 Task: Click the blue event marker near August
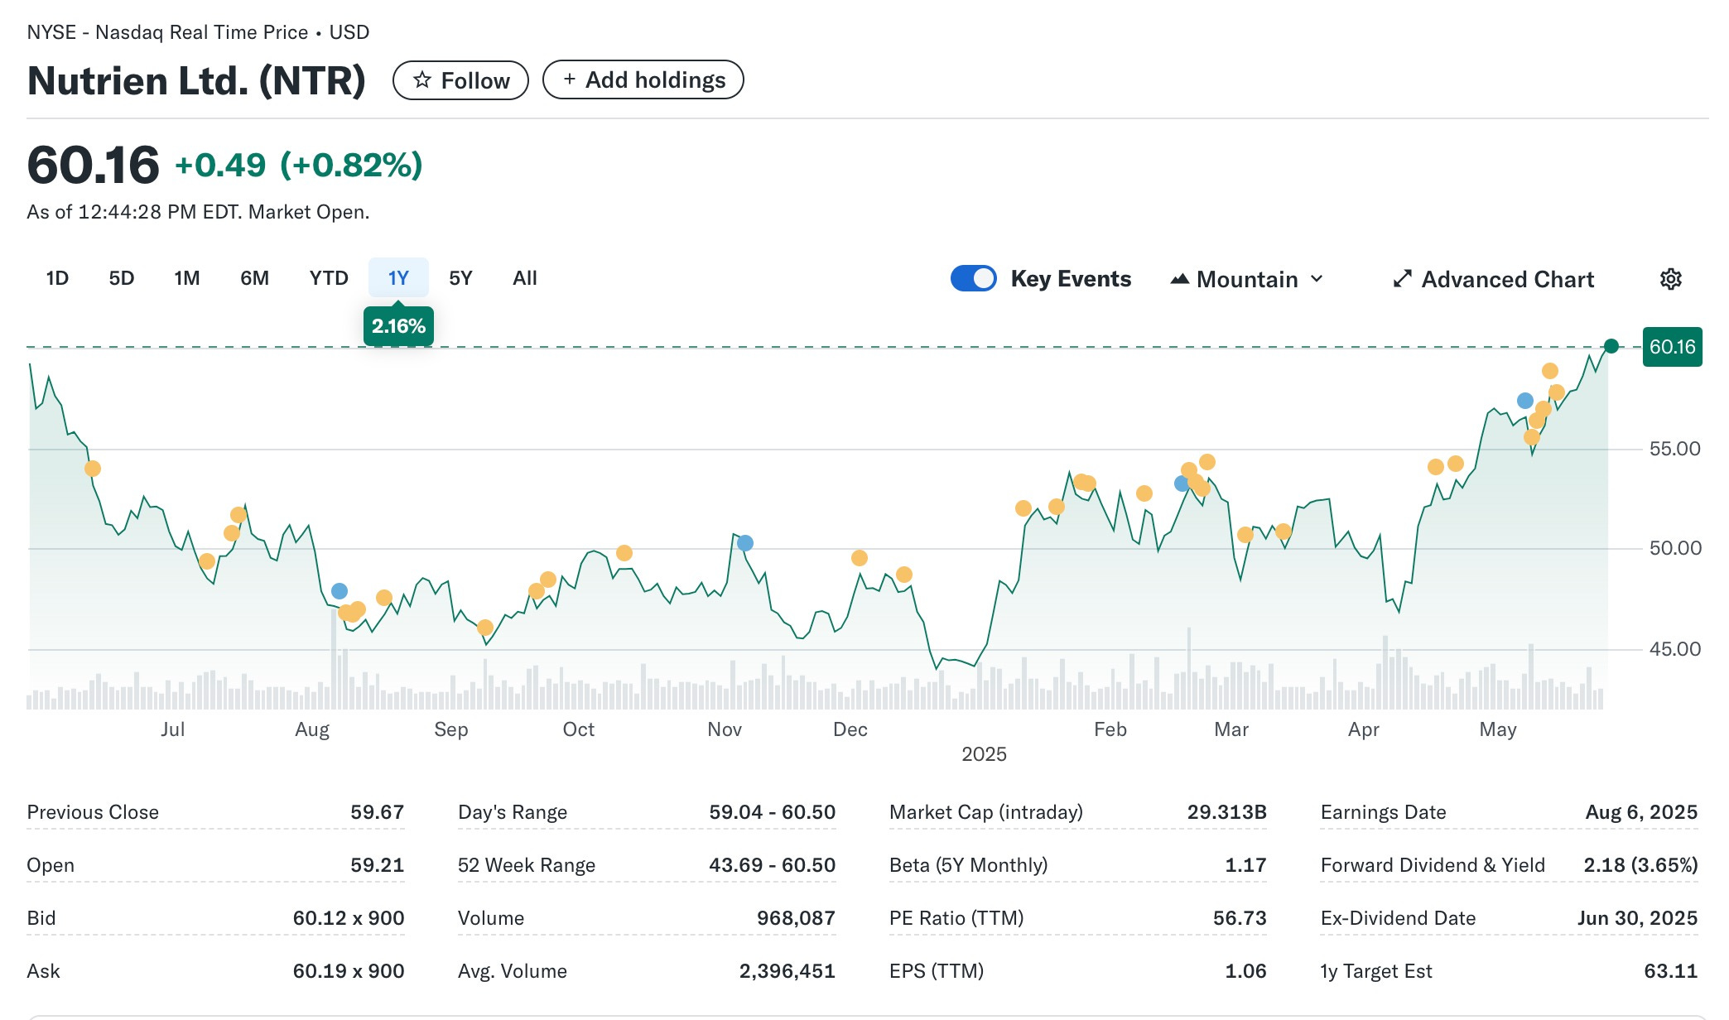point(340,591)
